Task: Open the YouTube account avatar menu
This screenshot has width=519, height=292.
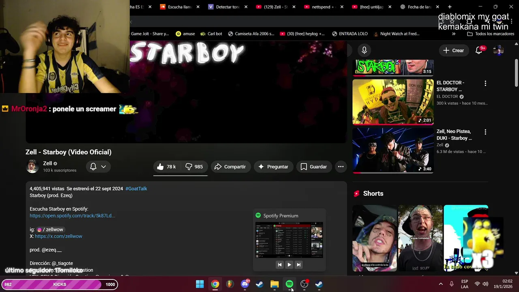Action: coord(498,50)
